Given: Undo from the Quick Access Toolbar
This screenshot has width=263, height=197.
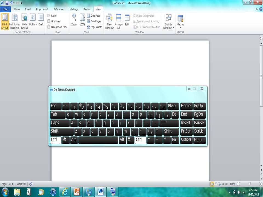Looking at the screenshot, I should (x=11, y=3).
